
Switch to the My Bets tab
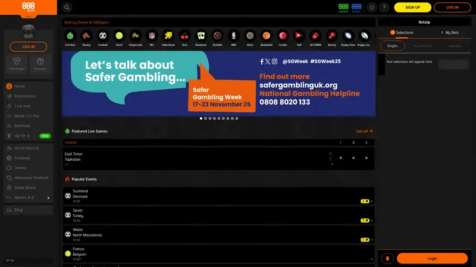[x=450, y=33]
